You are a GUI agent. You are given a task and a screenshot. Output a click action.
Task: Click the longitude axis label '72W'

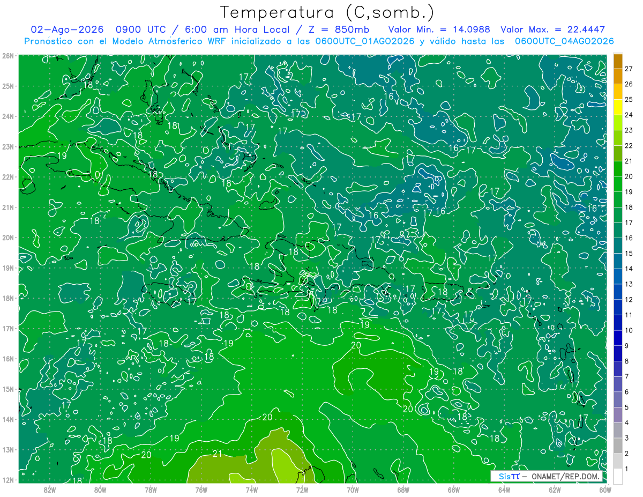(x=302, y=489)
